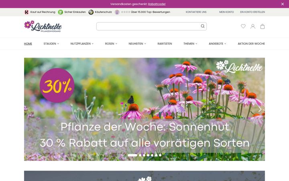Screen dimensions: 289x181
Task: Click the white Lichtnelke logo on banner
Action: pyautogui.click(x=239, y=66)
